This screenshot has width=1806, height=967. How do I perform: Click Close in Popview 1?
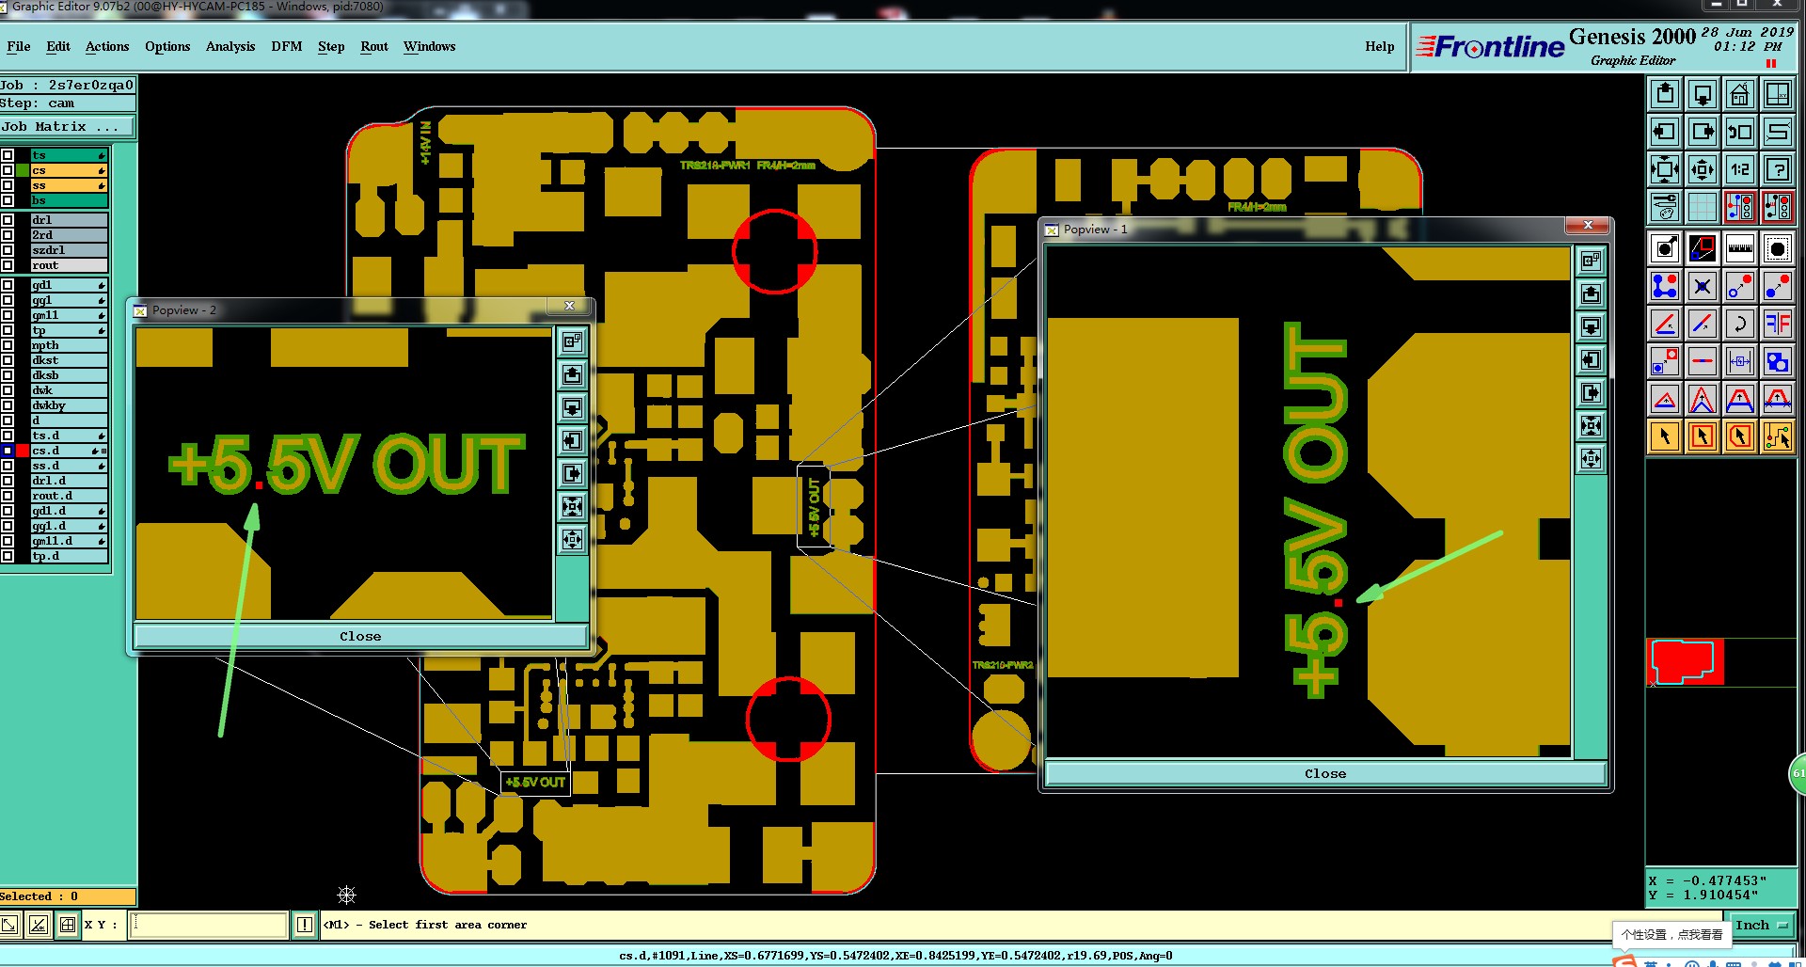[x=1325, y=774]
